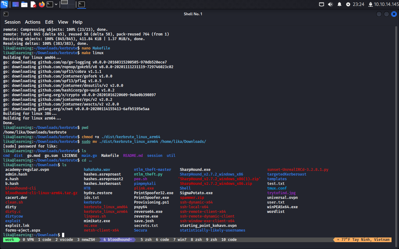Open the Session menu
The image size is (399, 249).
pos(12,22)
